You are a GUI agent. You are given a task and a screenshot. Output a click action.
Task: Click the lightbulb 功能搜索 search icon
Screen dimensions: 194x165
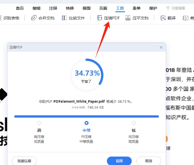168,8
